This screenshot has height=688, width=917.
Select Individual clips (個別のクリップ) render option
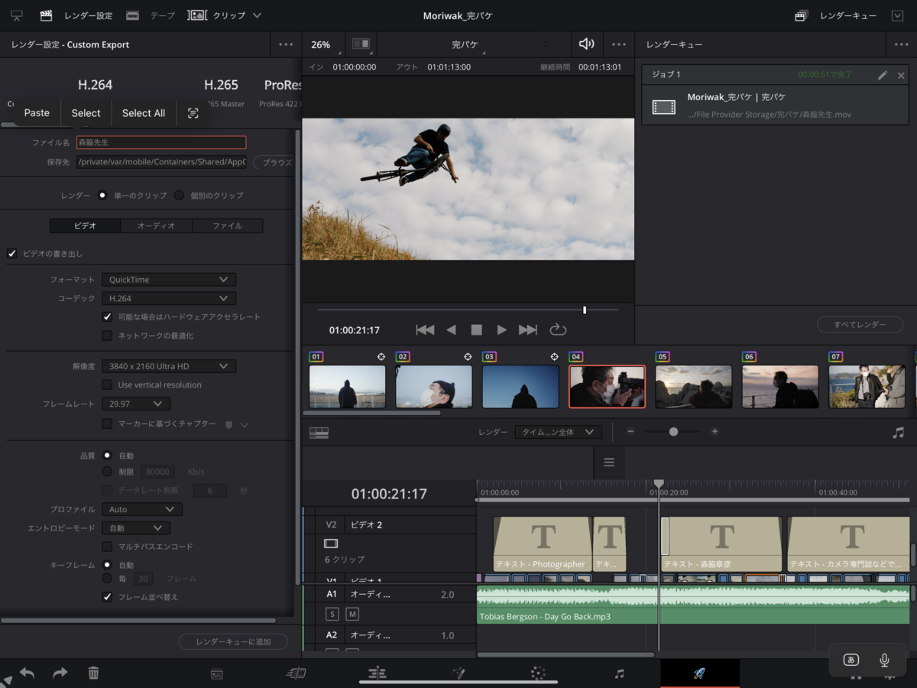[x=179, y=195]
